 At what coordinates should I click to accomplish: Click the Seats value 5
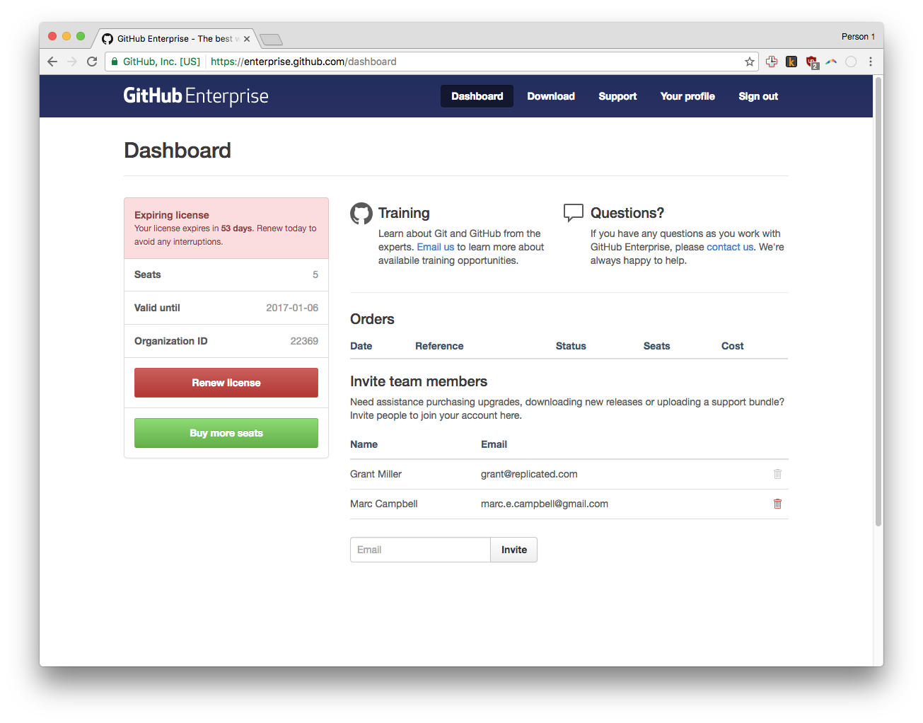(315, 274)
